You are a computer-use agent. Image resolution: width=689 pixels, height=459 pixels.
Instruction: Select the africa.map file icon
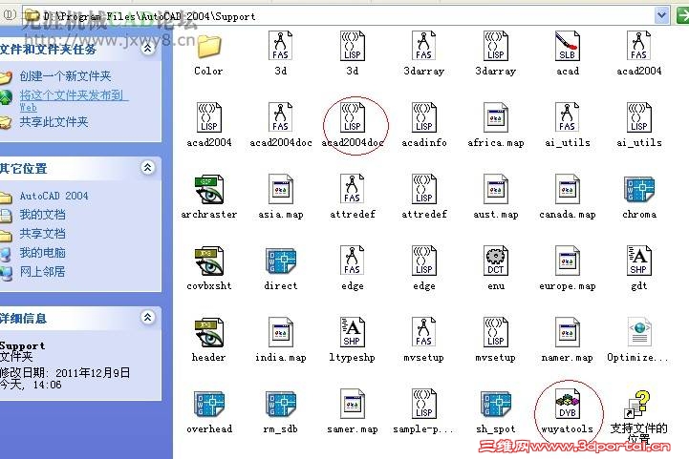click(496, 117)
